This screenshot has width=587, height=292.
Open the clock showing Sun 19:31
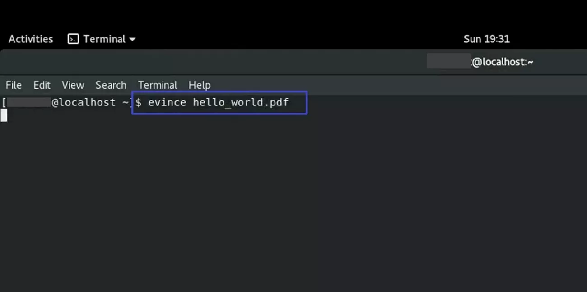pos(487,39)
